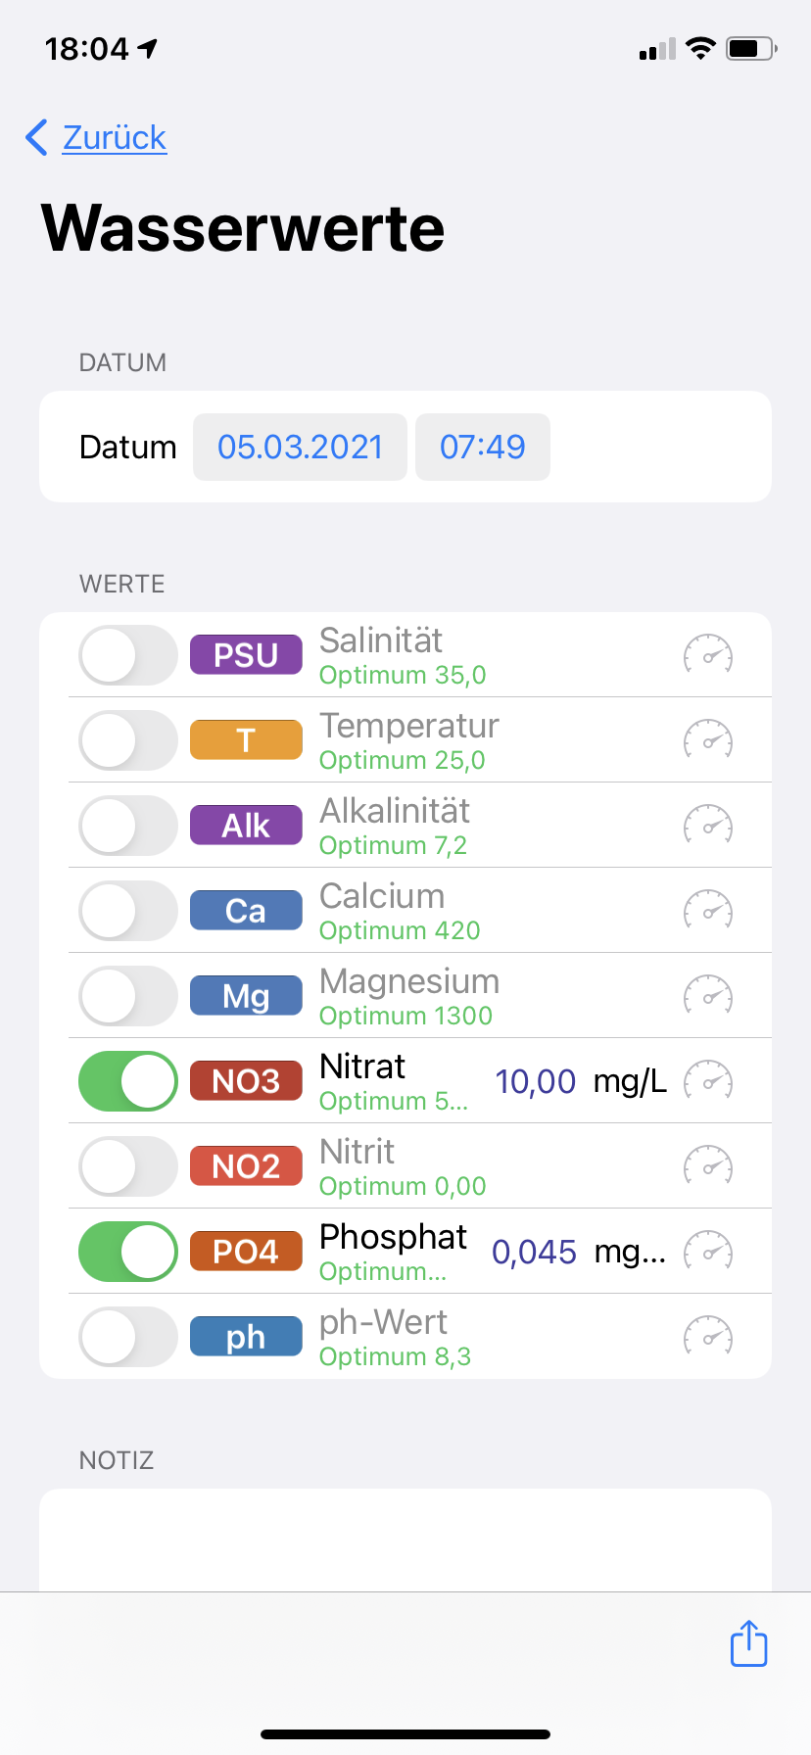Tap the gauge icon for Nitrat
The width and height of the screenshot is (811, 1755).
pyautogui.click(x=707, y=1081)
